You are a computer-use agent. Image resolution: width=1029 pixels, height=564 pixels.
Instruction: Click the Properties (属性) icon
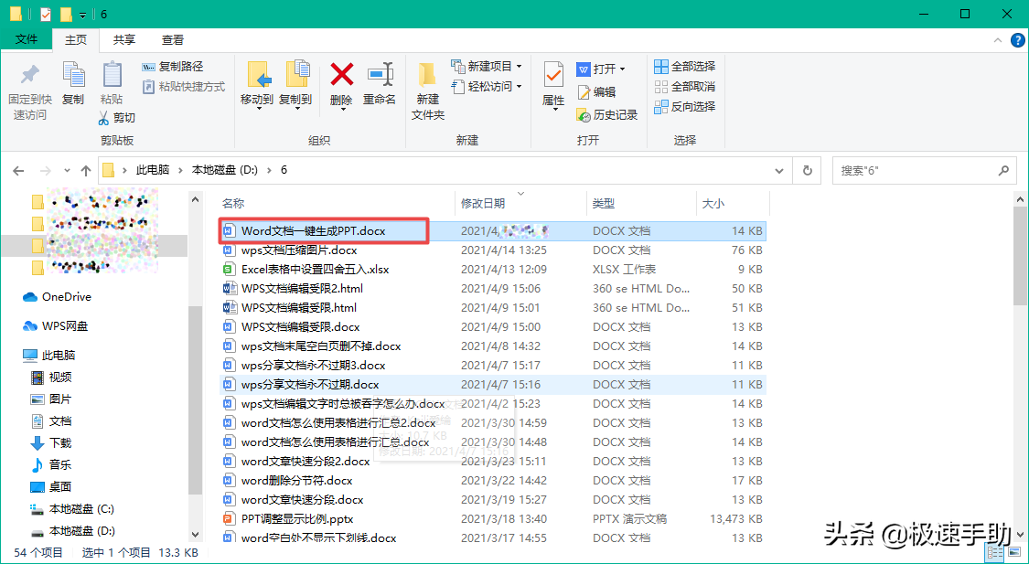coord(553,75)
